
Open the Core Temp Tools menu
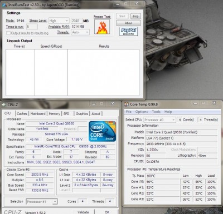pos(156,112)
